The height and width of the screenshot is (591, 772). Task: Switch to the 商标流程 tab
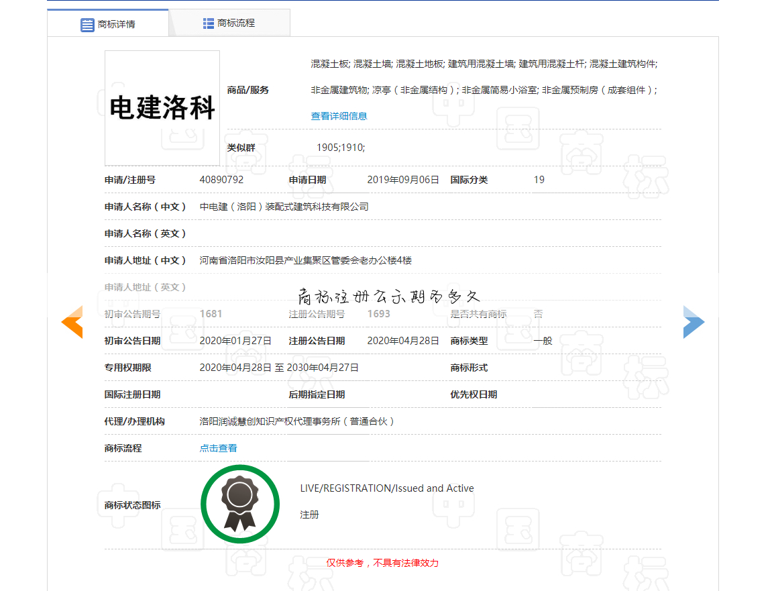229,23
